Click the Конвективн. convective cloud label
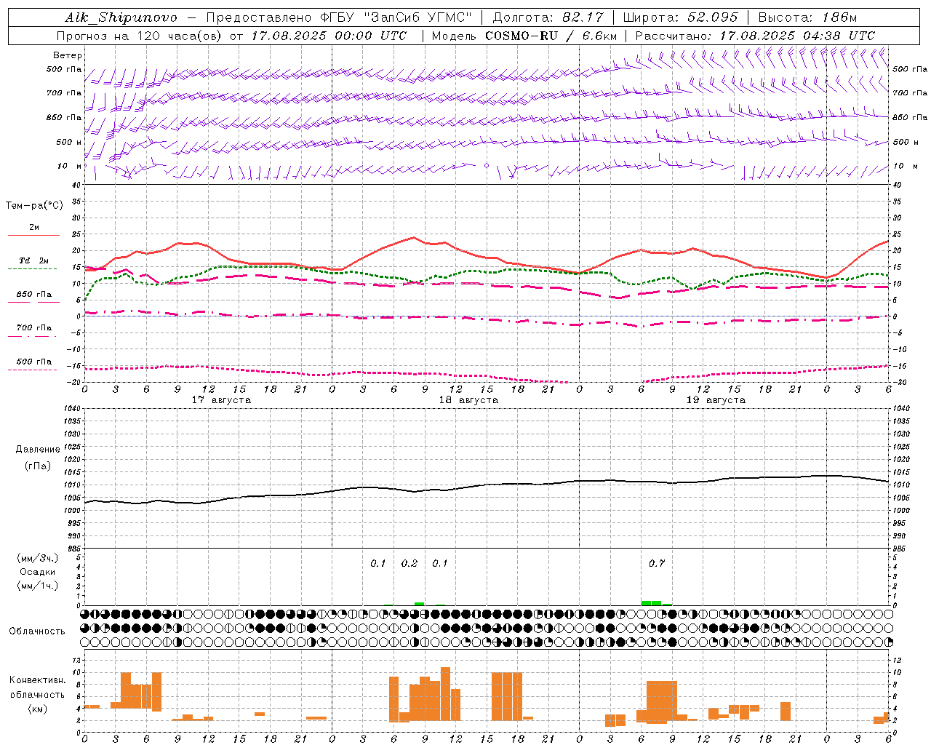Screen dimensions: 931x745 pyautogui.click(x=38, y=680)
